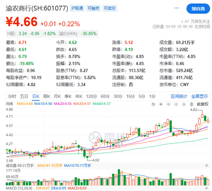The width and height of the screenshot is (212, 191).
Task: Toggle the 沪股通 tag
Action: pyautogui.click(x=77, y=8)
